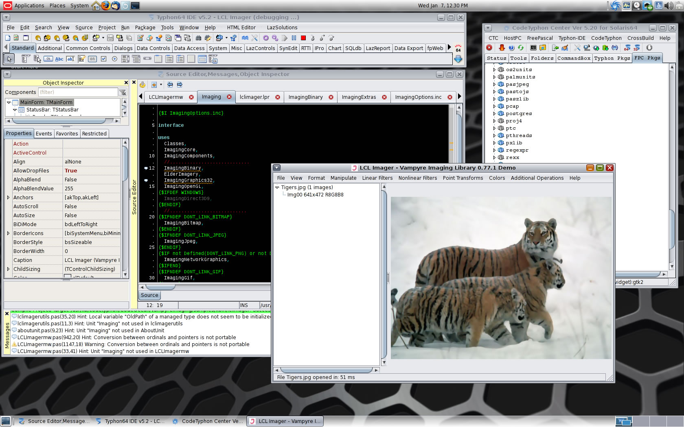Click the green refresh icon in CodeTyphon Center
This screenshot has height=427, width=684.
coord(521,48)
